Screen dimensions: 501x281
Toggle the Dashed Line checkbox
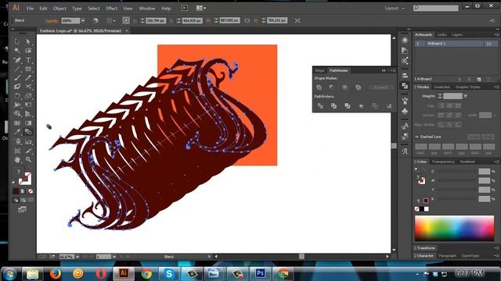click(x=417, y=137)
